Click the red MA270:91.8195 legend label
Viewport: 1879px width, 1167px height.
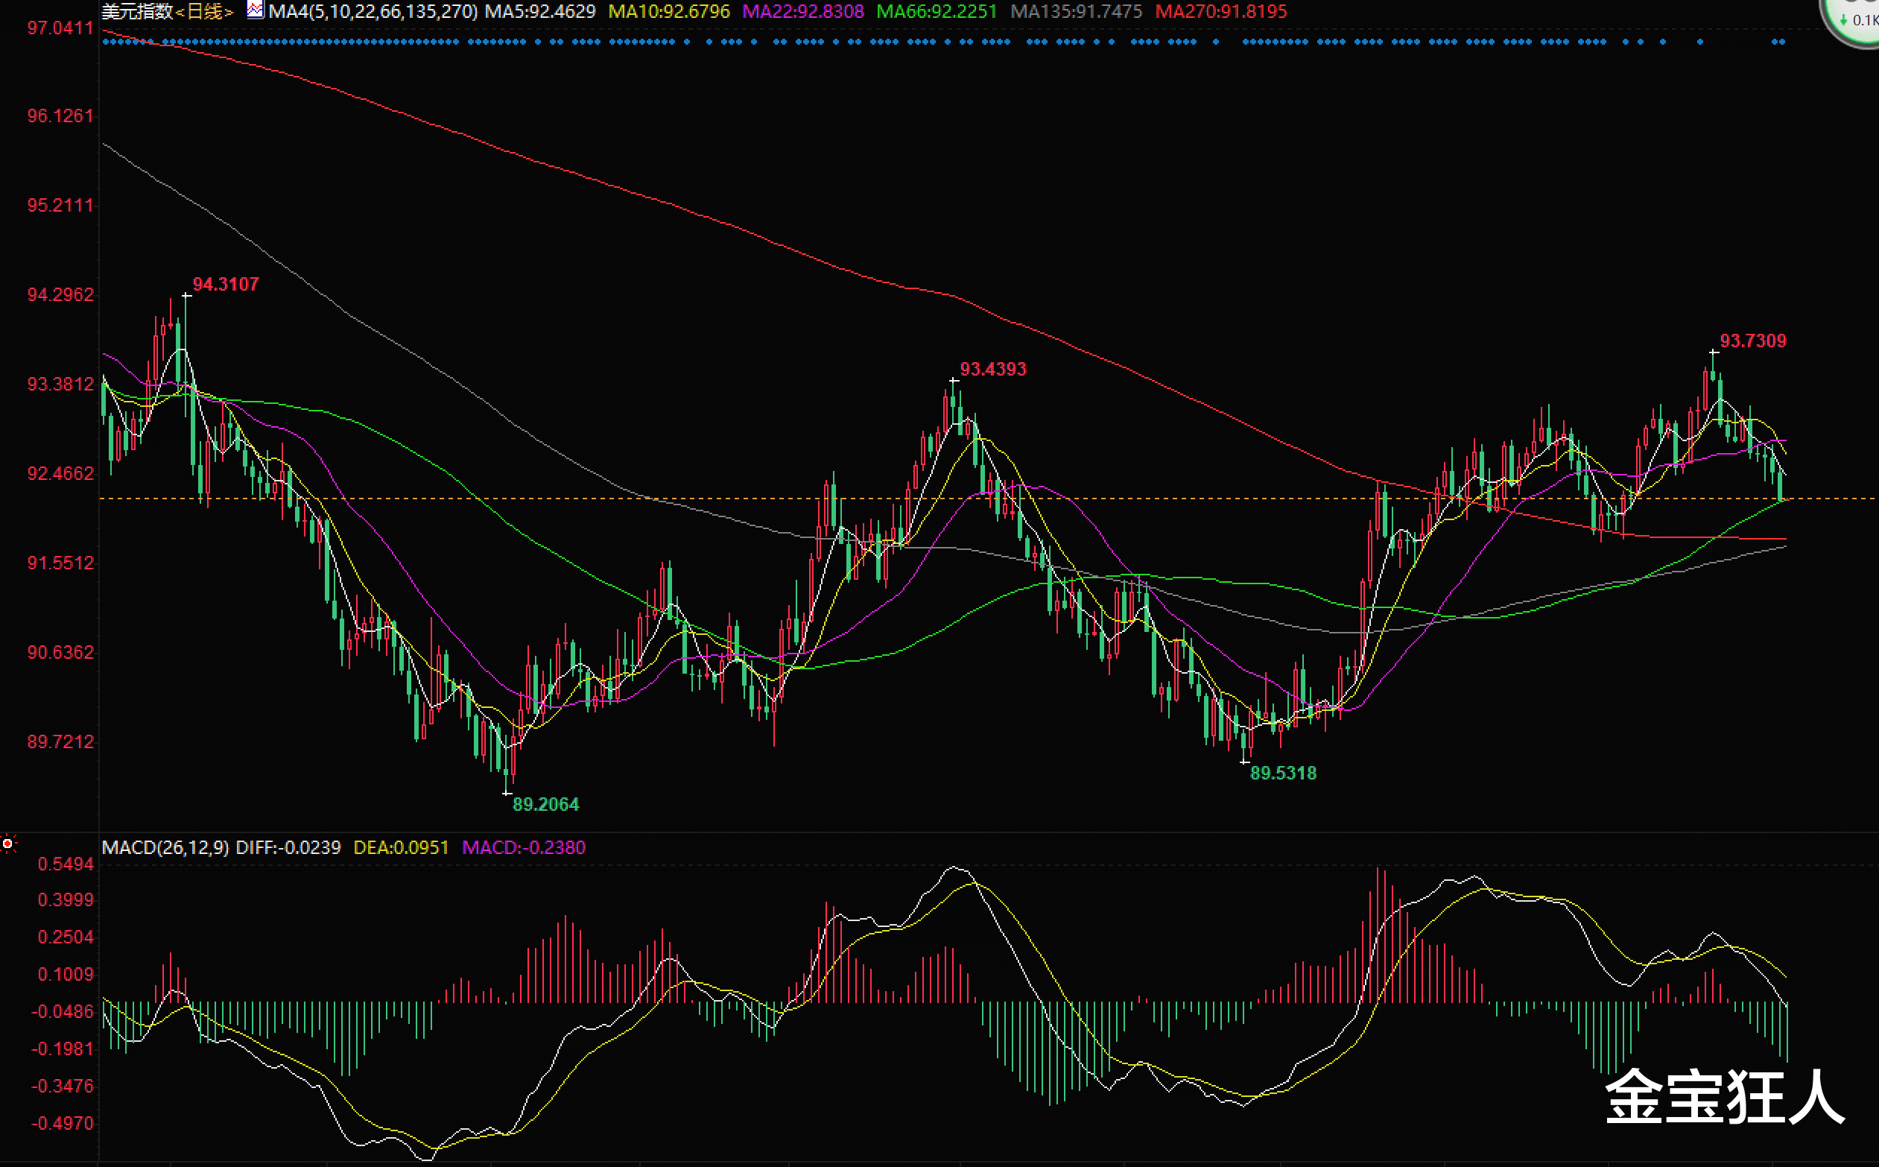(x=1221, y=12)
